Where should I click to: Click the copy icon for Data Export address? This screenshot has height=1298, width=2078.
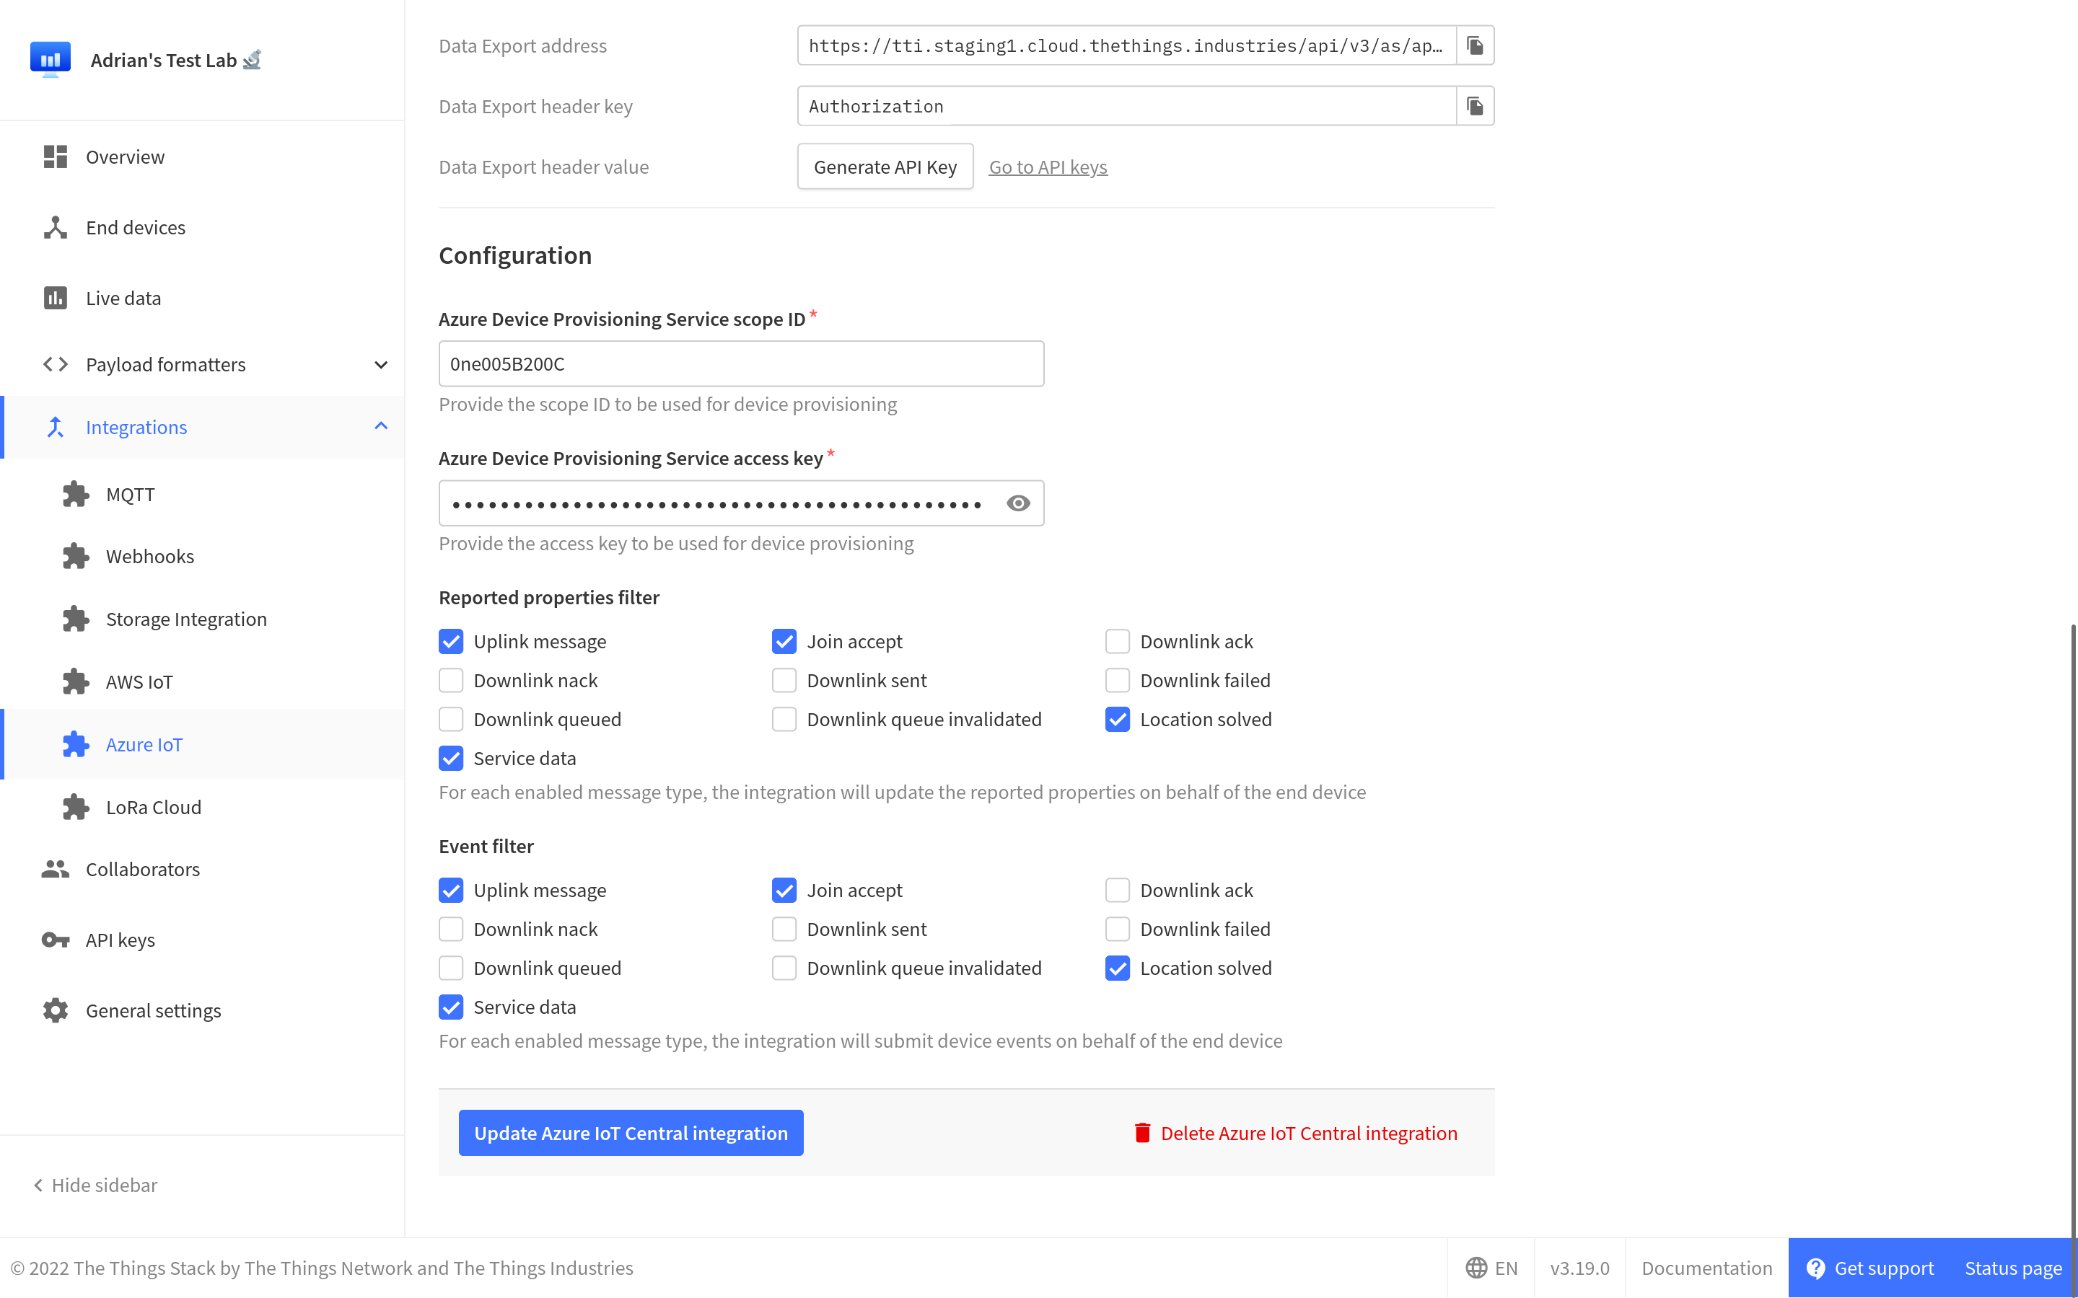[x=1475, y=45]
